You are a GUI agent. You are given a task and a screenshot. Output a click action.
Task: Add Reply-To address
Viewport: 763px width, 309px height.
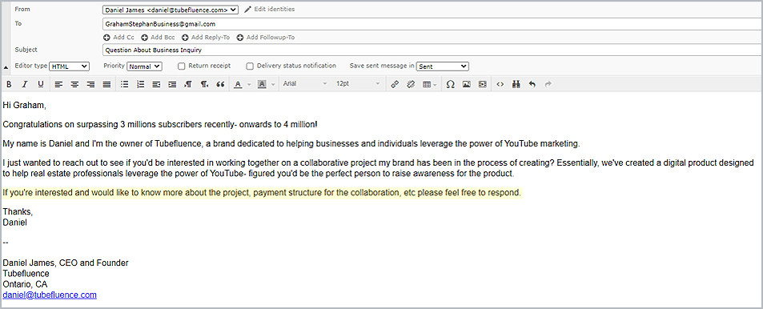pyautogui.click(x=205, y=38)
